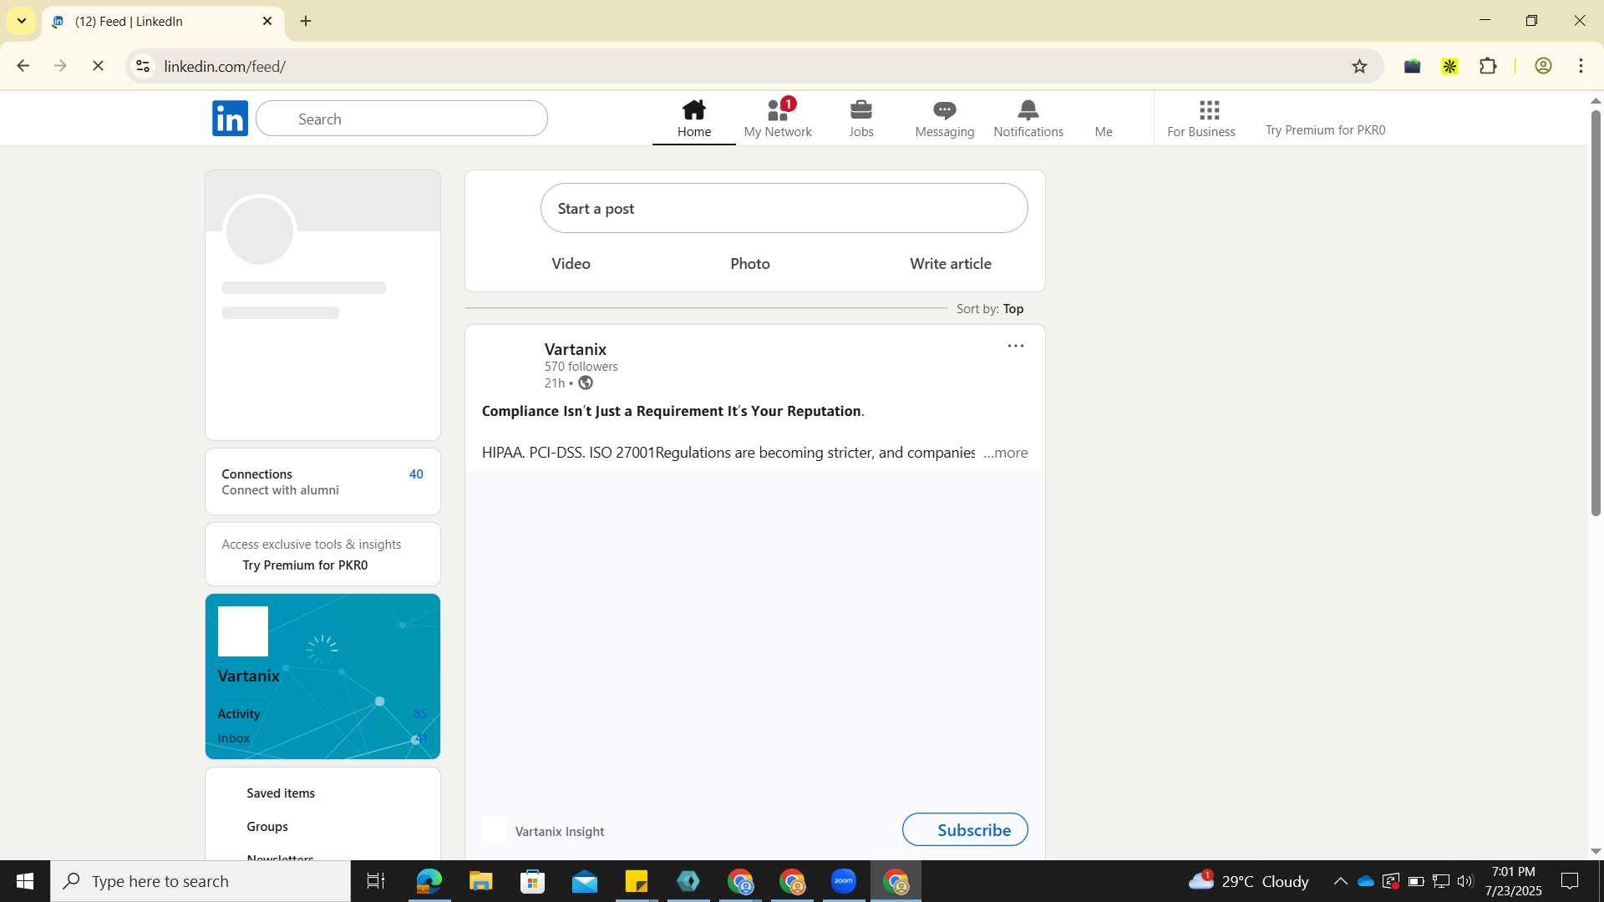Click the address bar URL

tap(225, 67)
